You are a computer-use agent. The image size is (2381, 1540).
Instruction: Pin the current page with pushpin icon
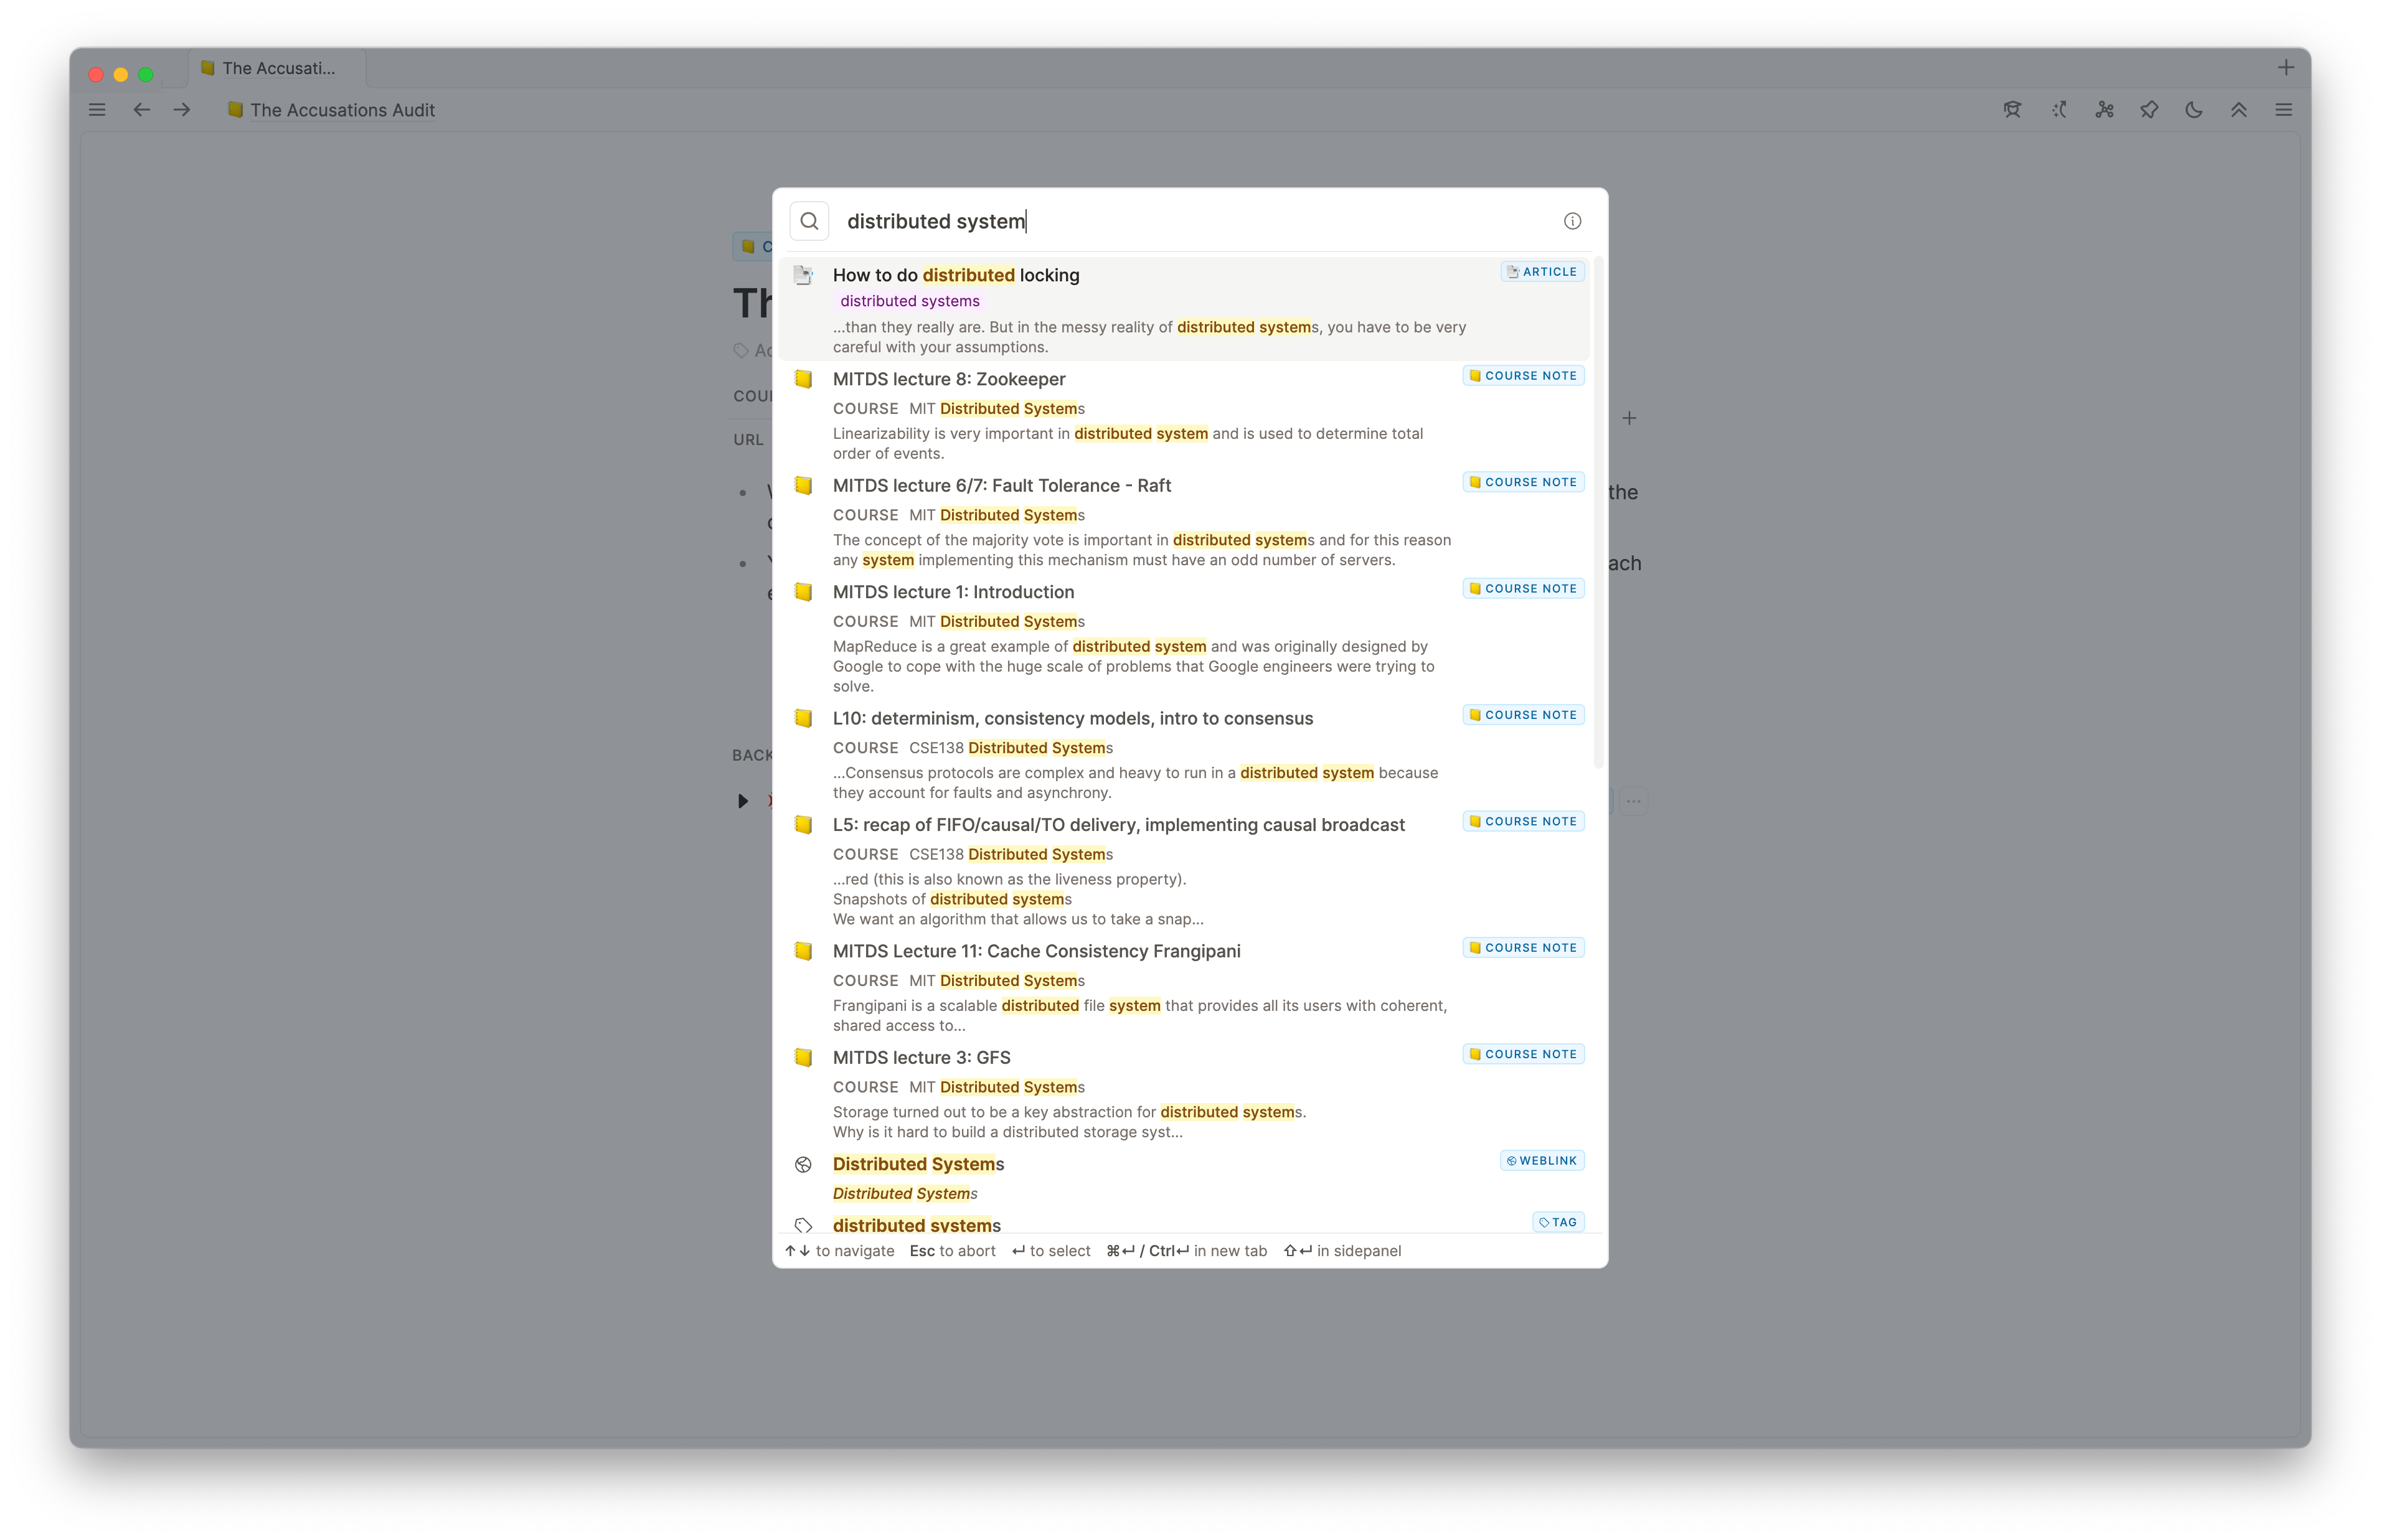[2149, 110]
